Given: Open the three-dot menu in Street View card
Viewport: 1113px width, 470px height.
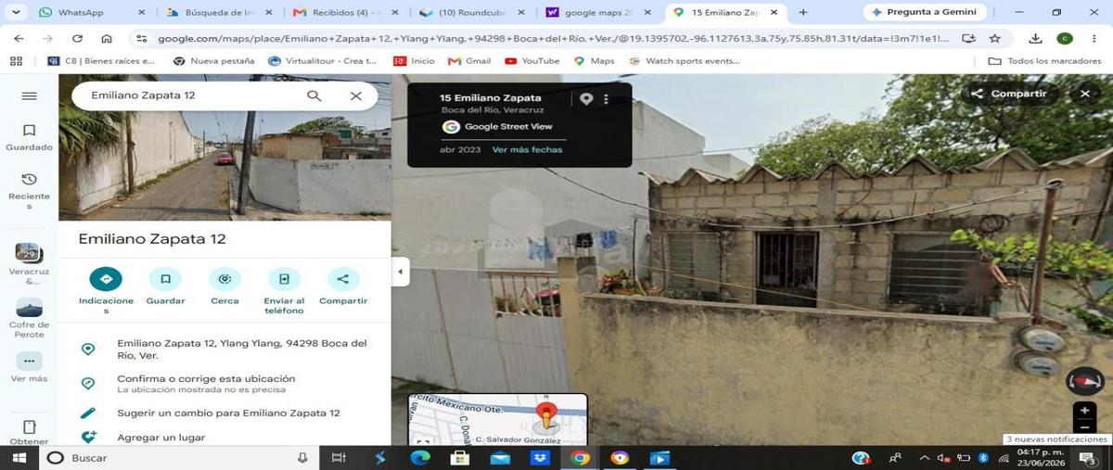Looking at the screenshot, I should [x=607, y=99].
